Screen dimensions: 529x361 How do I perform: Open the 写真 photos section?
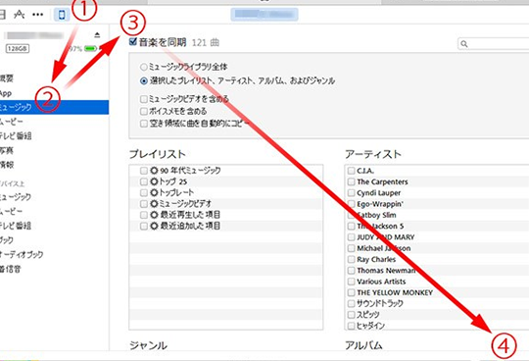(x=6, y=150)
